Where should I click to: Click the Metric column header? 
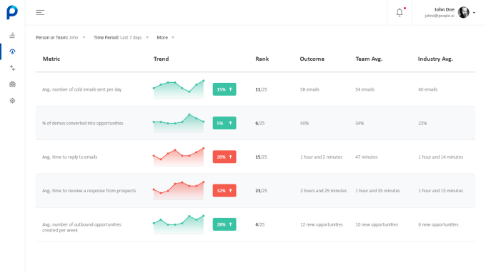point(51,59)
